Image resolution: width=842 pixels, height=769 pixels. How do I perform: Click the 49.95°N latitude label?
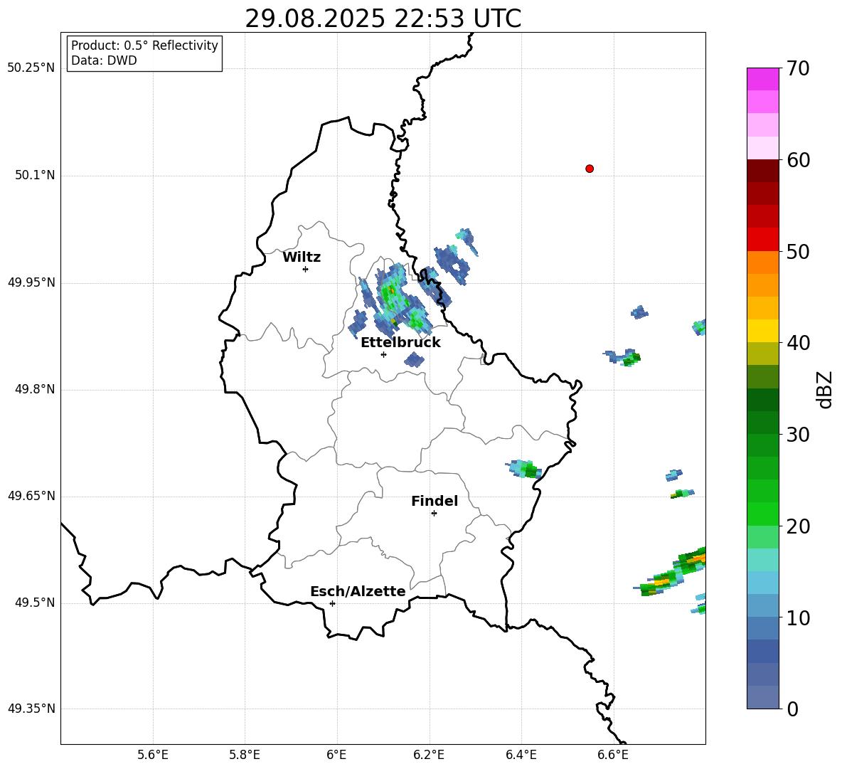pos(31,282)
